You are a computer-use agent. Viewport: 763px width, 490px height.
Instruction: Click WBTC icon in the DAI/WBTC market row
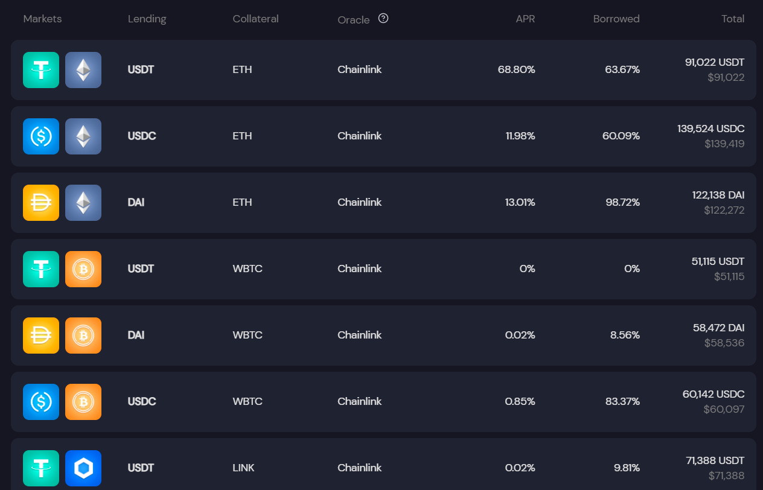[83, 336]
